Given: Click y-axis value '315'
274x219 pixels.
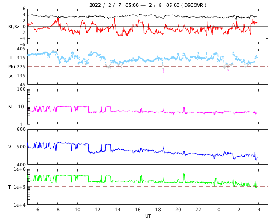Looking at the screenshot, I should pos(21,58).
